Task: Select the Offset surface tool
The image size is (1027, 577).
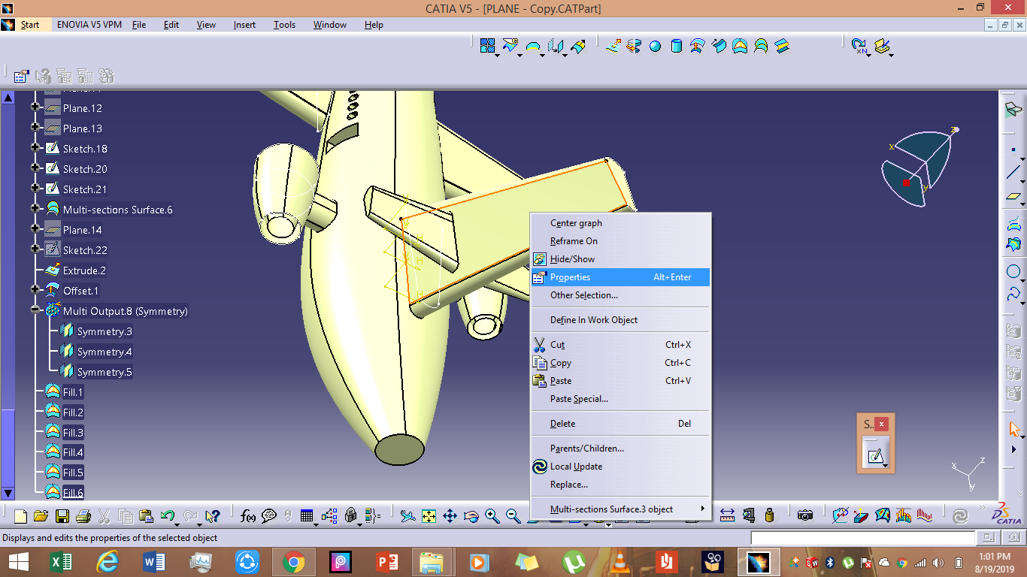Action: [x=698, y=46]
